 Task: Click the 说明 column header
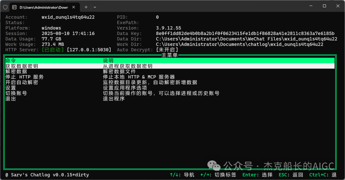click(x=108, y=61)
